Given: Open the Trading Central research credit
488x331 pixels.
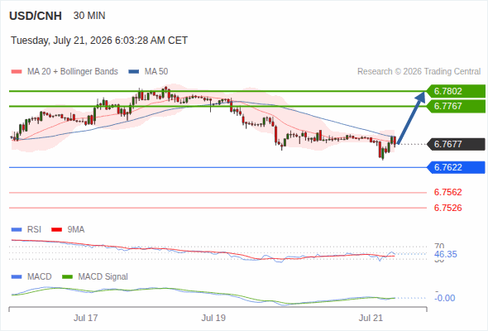Looking at the screenshot, I should [419, 72].
